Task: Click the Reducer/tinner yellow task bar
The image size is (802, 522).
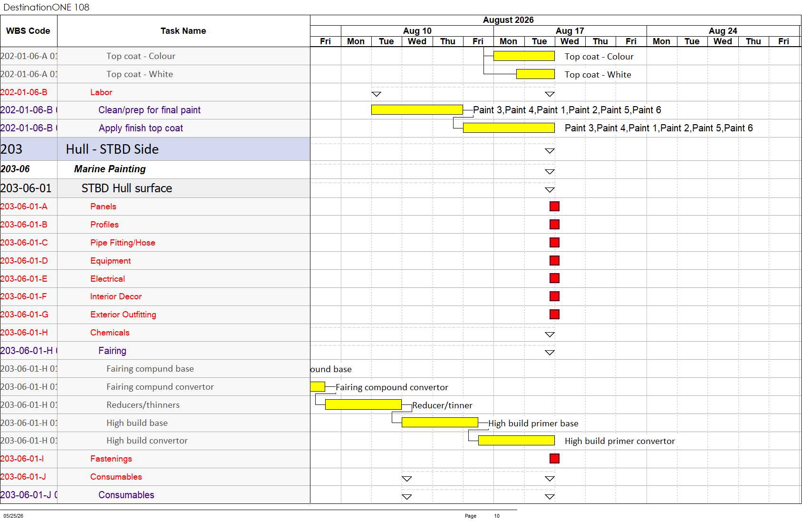Action: [363, 405]
